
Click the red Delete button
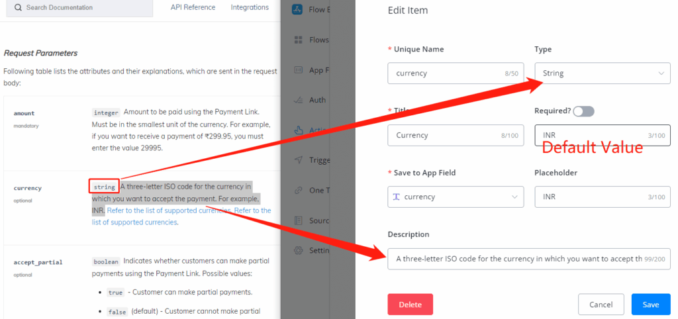pos(410,304)
